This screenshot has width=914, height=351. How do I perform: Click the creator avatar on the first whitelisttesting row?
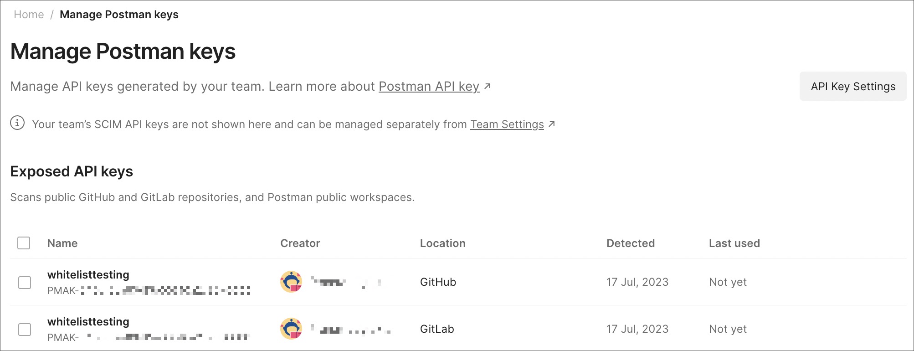(x=291, y=282)
